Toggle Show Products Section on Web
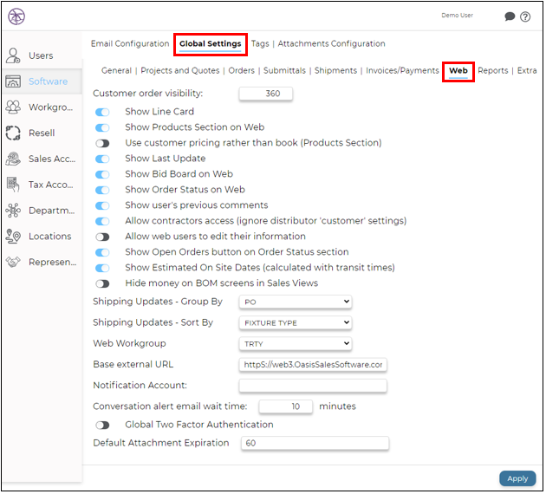The height and width of the screenshot is (494, 546). pos(102,127)
